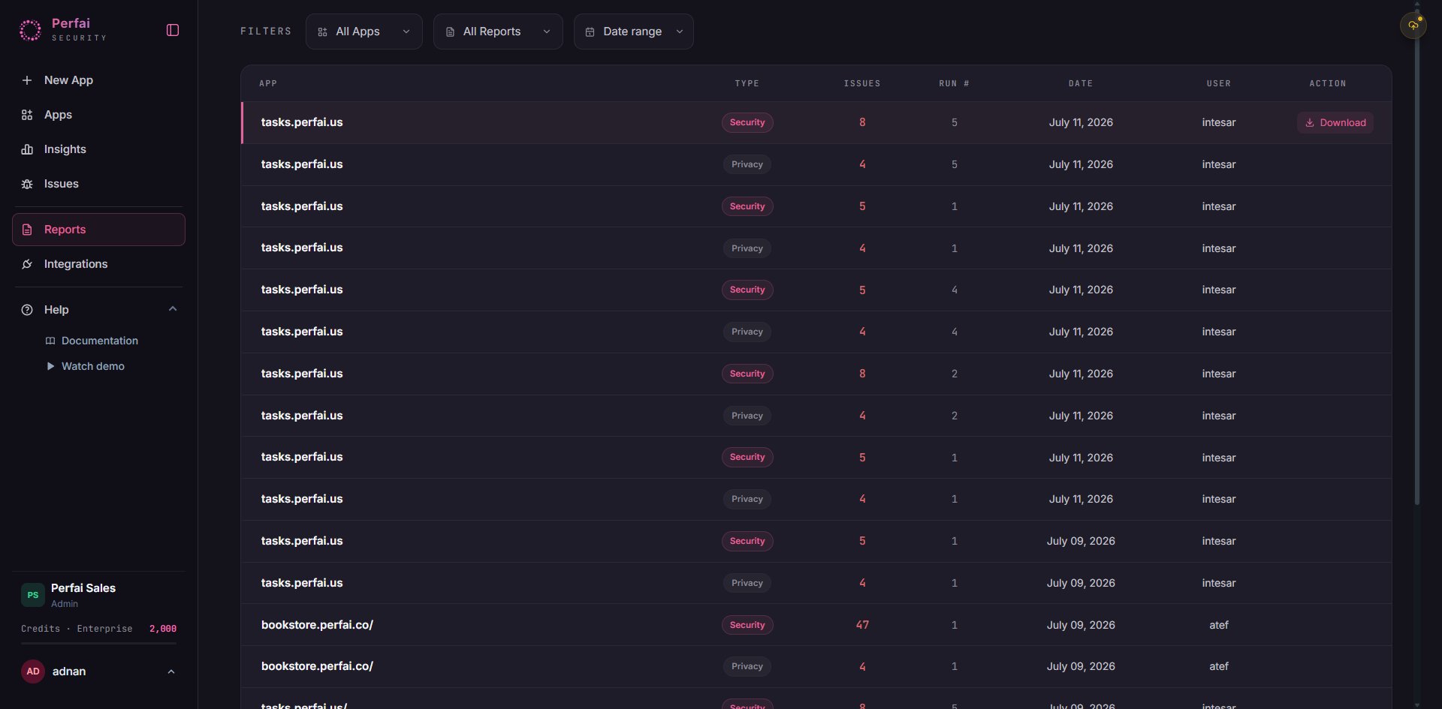Select the Reports menu item
The width and height of the screenshot is (1442, 709).
coord(98,230)
